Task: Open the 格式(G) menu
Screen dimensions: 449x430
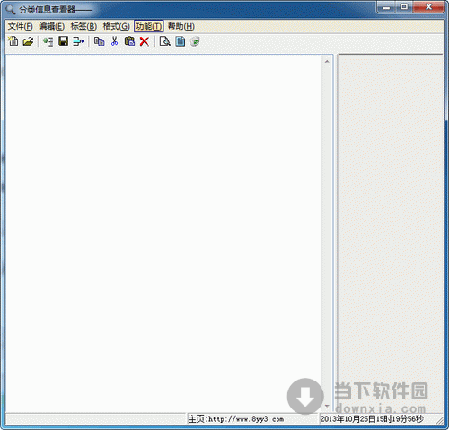Action: coord(116,26)
